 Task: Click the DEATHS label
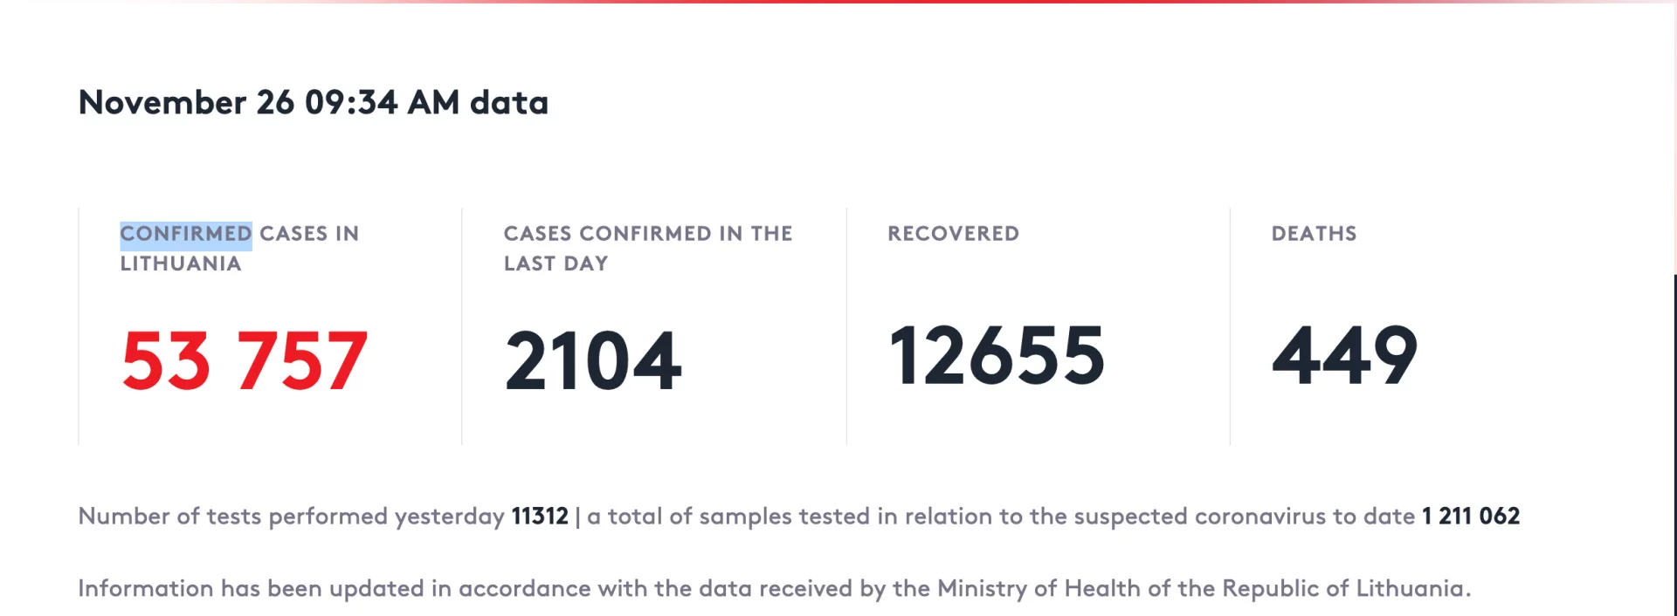click(x=1314, y=234)
